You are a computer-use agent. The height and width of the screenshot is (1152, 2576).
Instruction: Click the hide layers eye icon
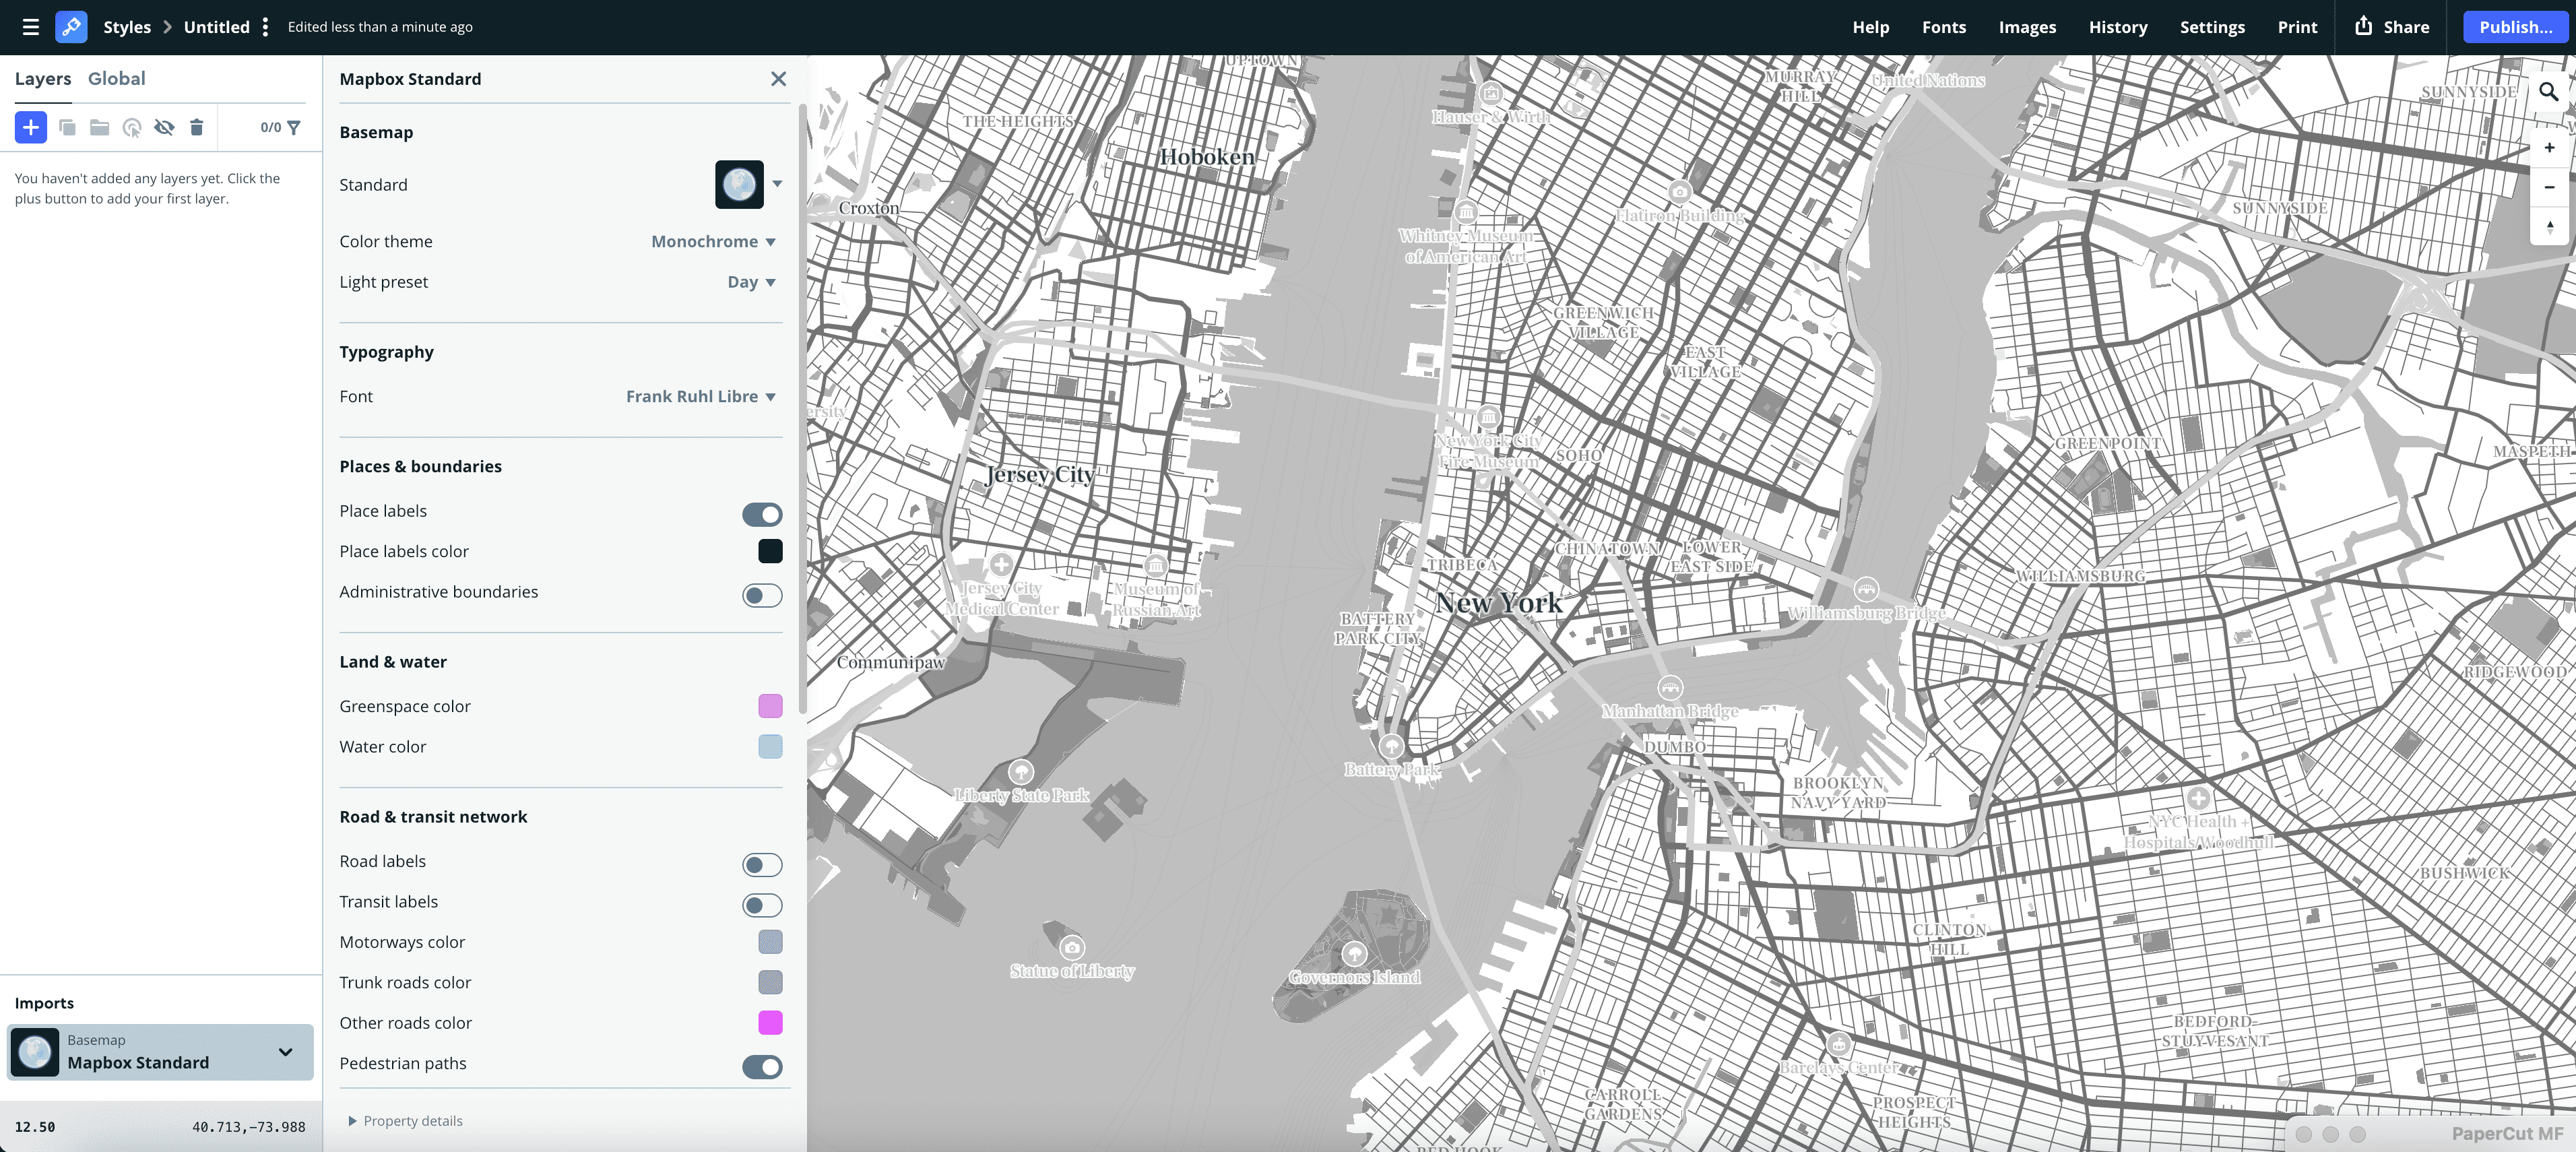(x=164, y=127)
